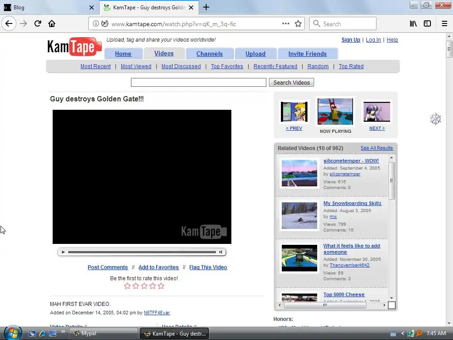The width and height of the screenshot is (453, 340).
Task: Click Flag This Video link
Action: (x=208, y=267)
